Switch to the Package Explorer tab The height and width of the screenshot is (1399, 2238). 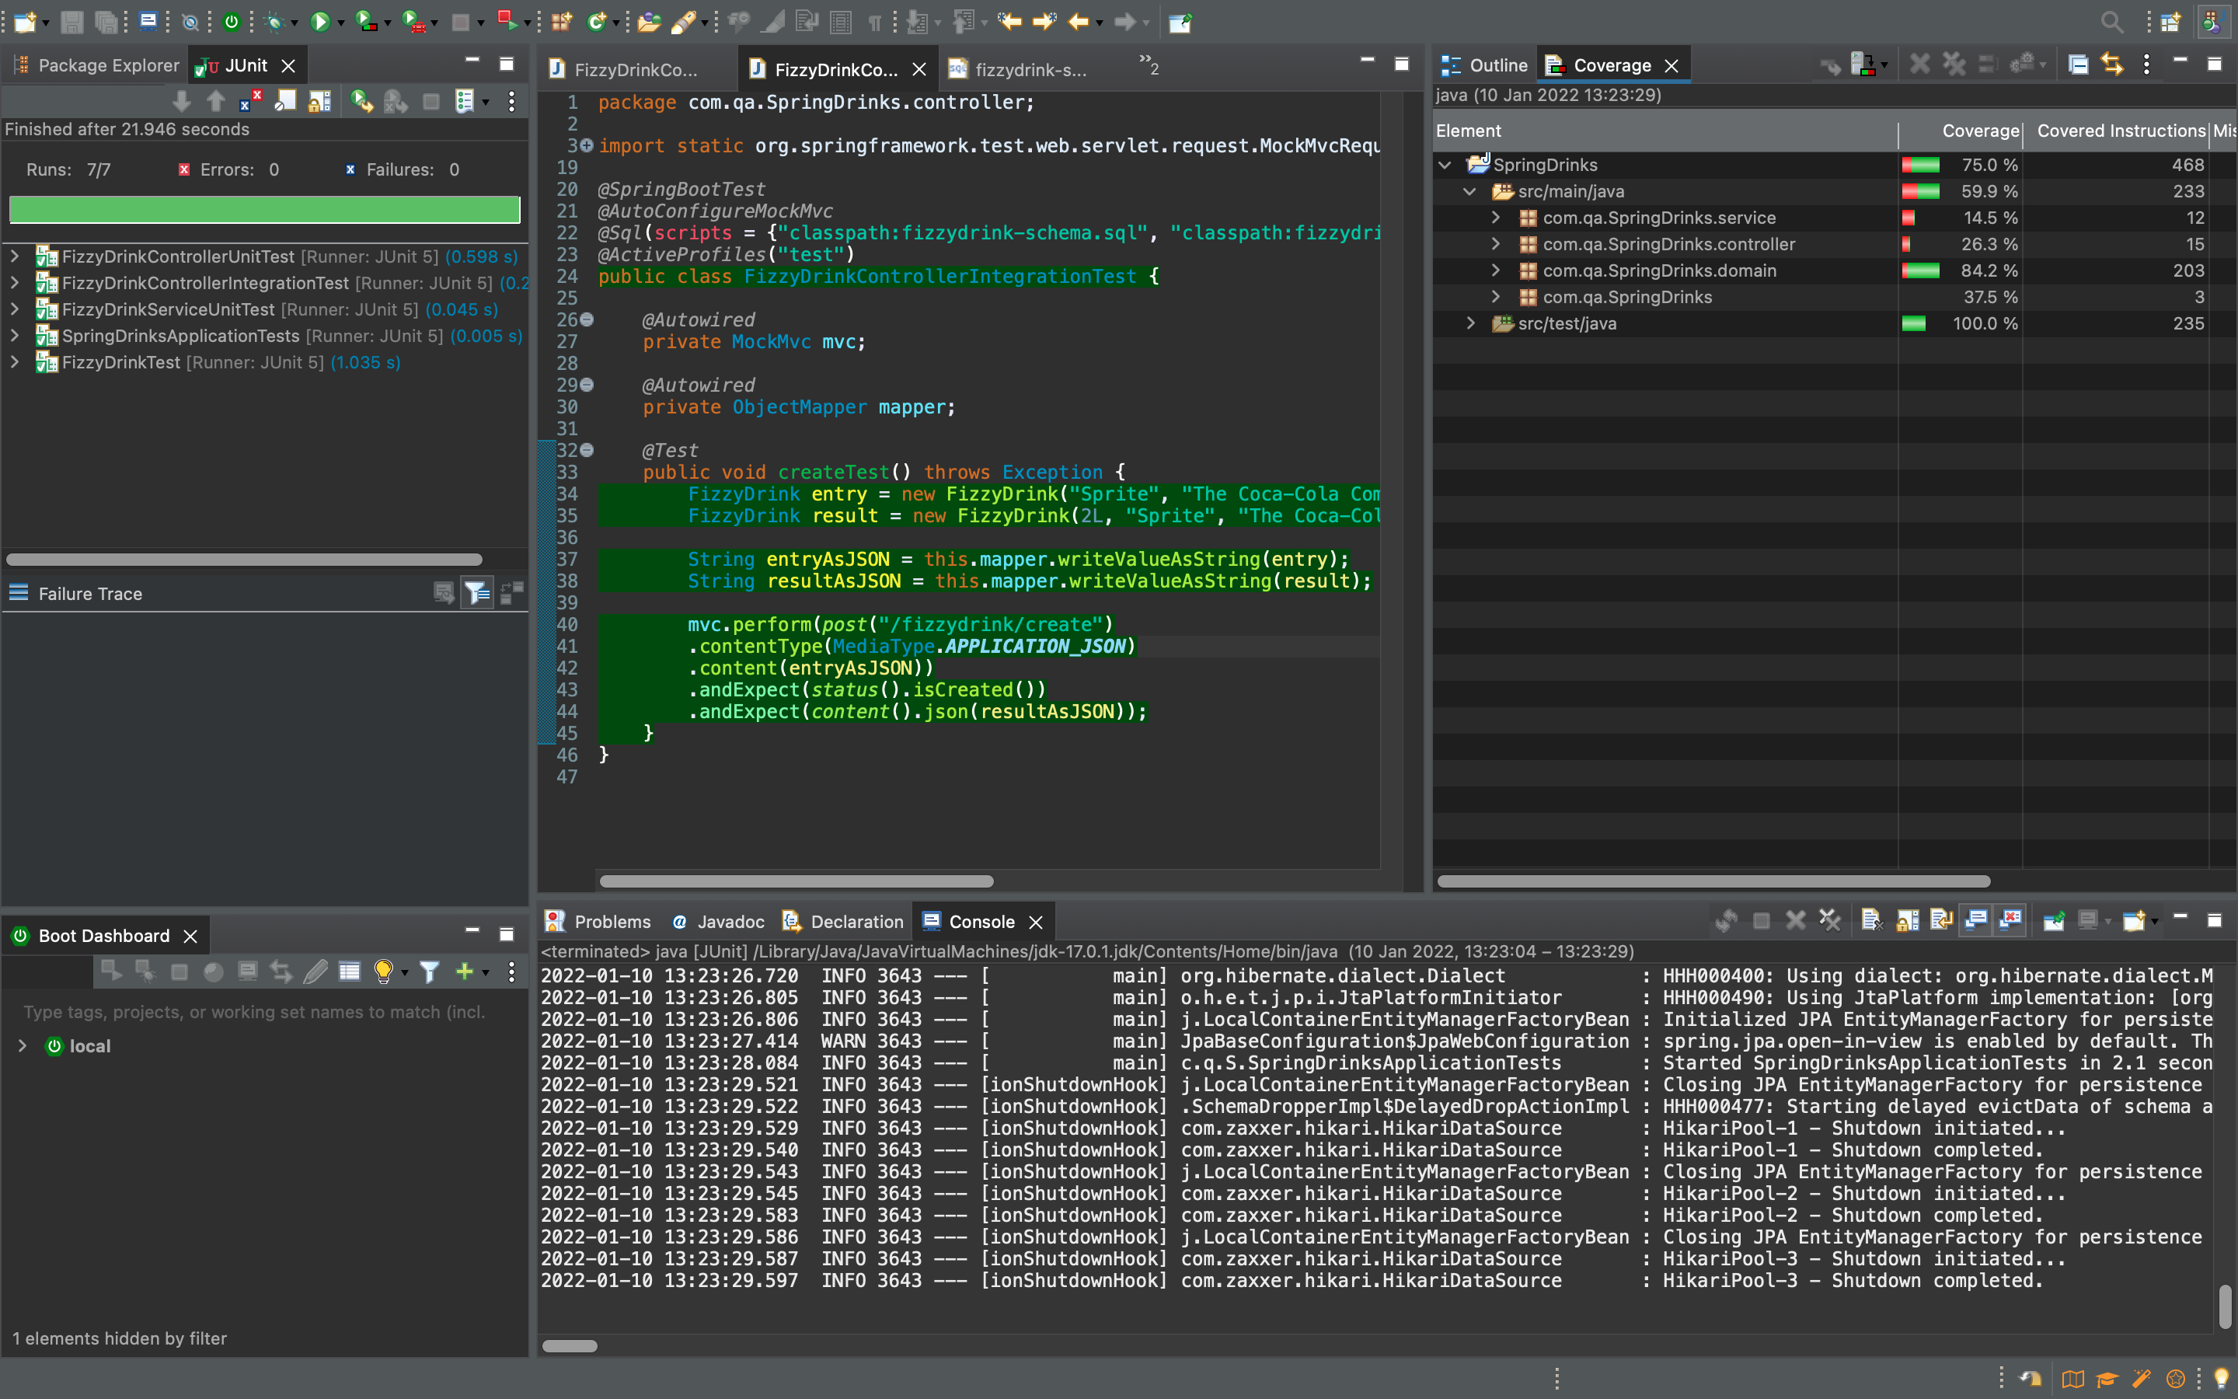tap(96, 65)
